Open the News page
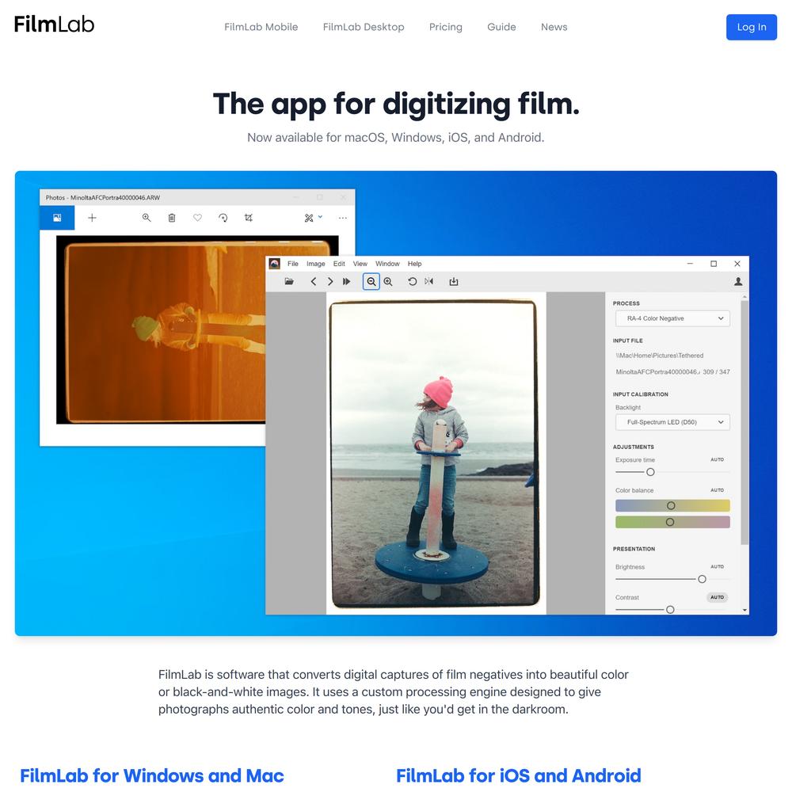The image size is (792, 792). (x=554, y=27)
